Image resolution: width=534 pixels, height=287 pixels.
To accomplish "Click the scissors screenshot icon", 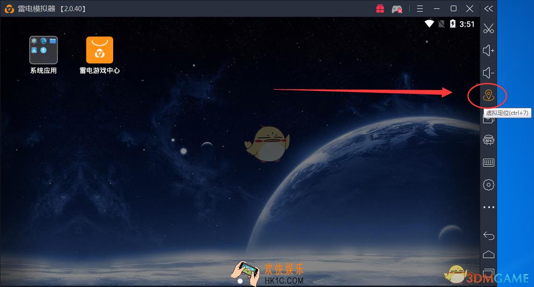I will click(x=488, y=28).
